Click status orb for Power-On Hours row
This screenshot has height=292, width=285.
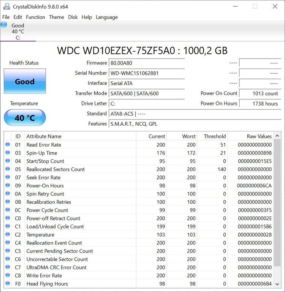(x=8, y=185)
